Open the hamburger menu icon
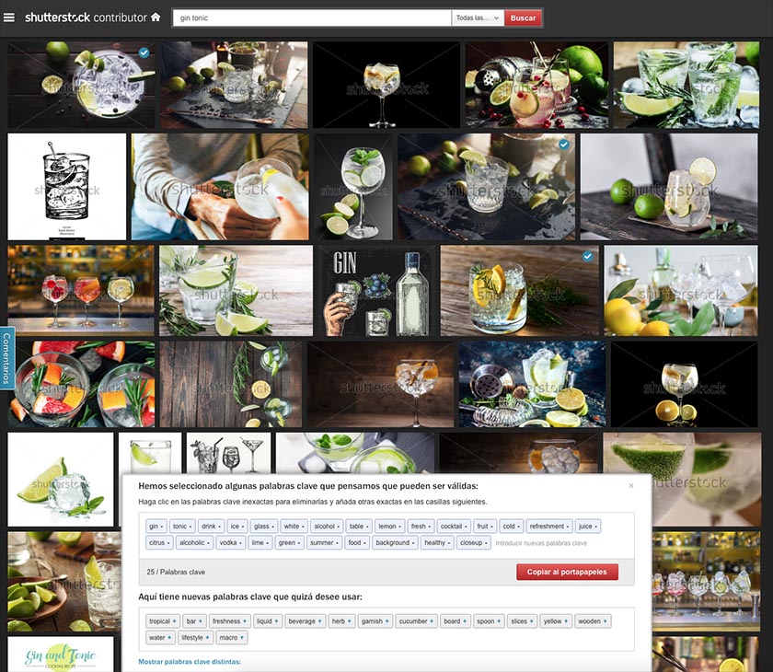The height and width of the screenshot is (672, 773). pos(9,17)
